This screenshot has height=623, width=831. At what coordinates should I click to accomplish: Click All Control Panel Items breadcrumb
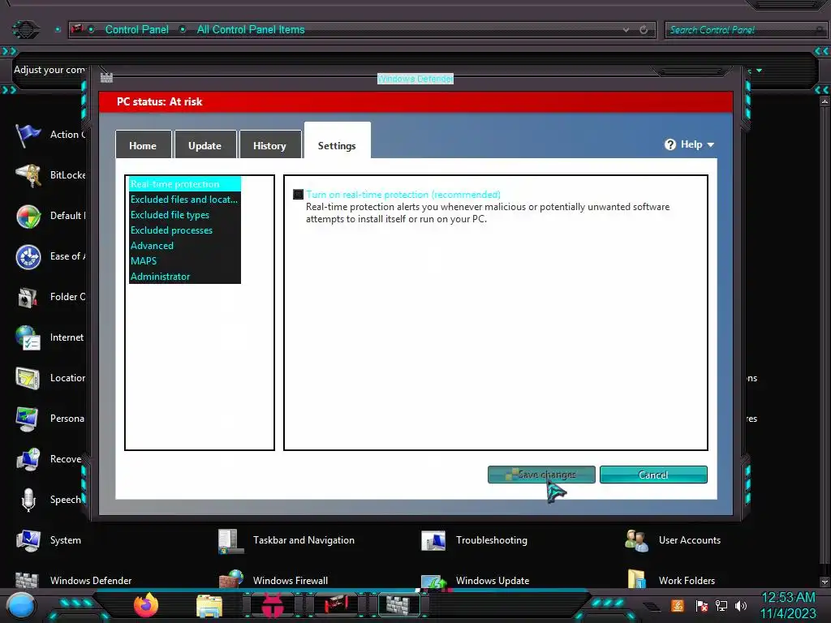point(251,30)
